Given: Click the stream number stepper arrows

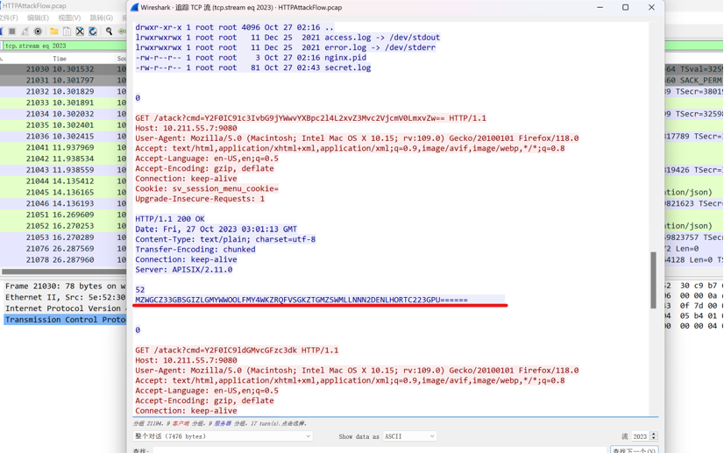Looking at the screenshot, I should point(653,436).
